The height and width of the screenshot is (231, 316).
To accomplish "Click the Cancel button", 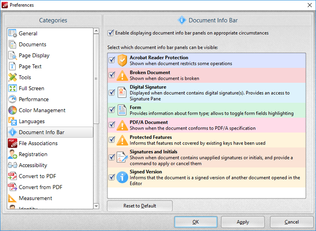I will point(292,222).
